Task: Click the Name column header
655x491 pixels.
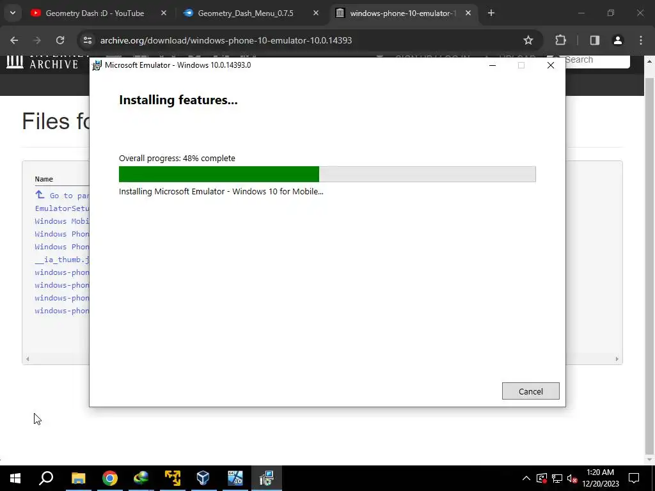Action: (44, 179)
